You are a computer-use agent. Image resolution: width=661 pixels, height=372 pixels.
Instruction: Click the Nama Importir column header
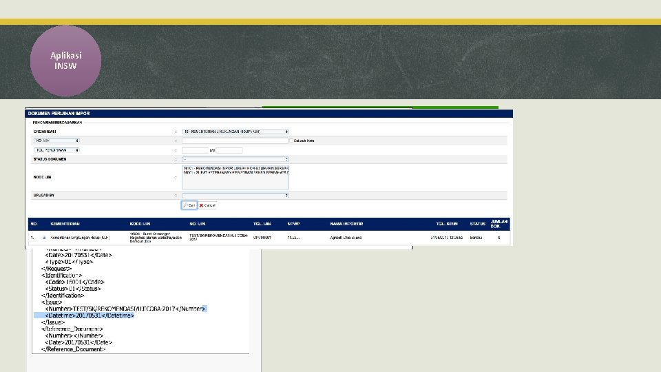[x=346, y=224]
